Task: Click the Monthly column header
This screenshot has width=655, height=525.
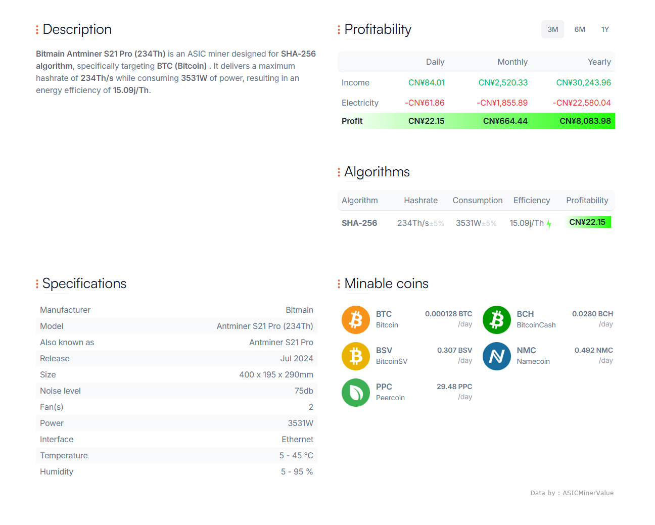Action: click(x=512, y=62)
